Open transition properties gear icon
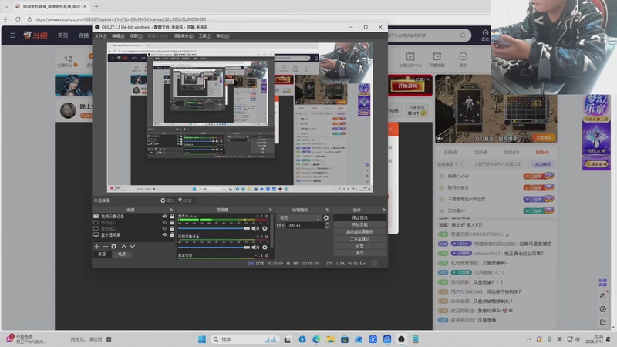617x347 pixels. [326, 217]
